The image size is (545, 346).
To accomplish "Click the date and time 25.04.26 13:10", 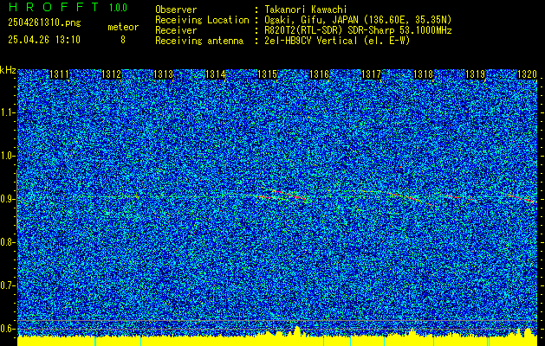I will 44,40.
